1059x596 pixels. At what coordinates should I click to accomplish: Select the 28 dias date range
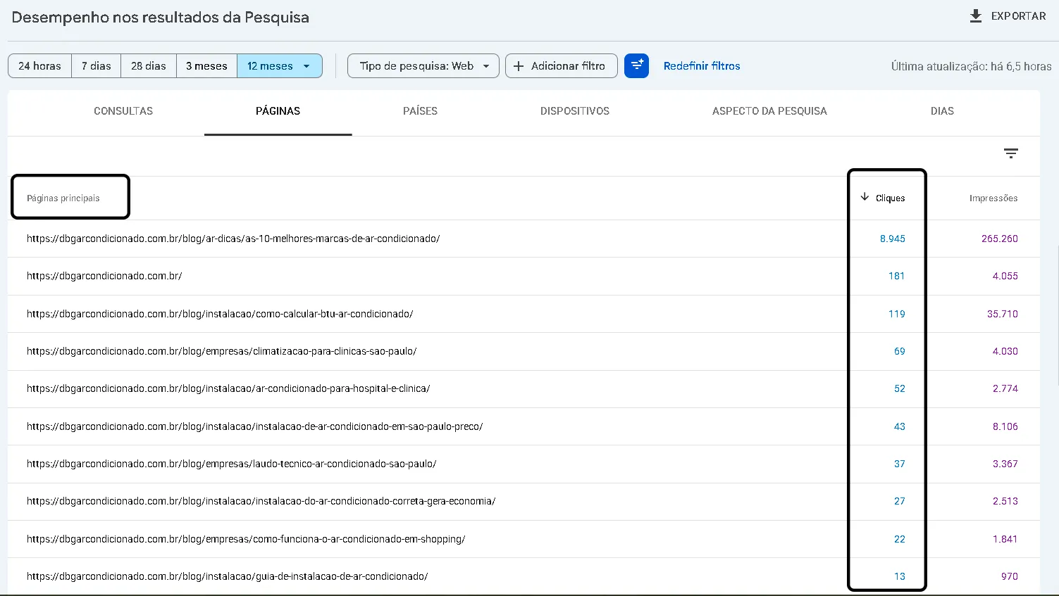click(x=149, y=66)
